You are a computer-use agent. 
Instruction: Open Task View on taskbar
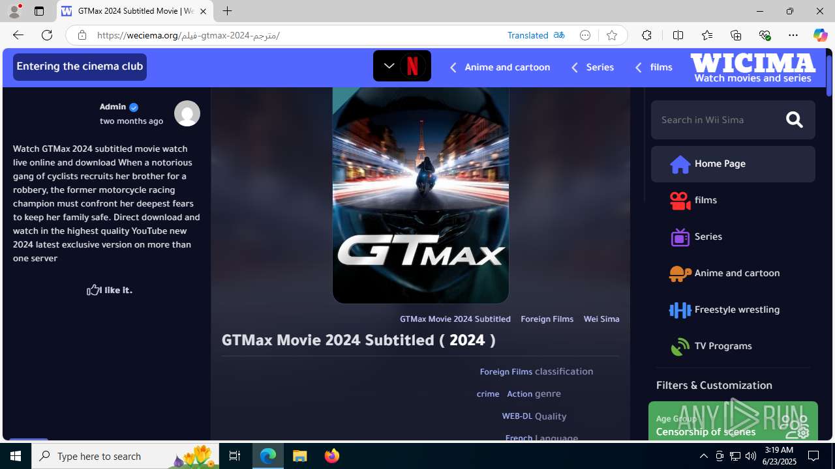pos(235,456)
